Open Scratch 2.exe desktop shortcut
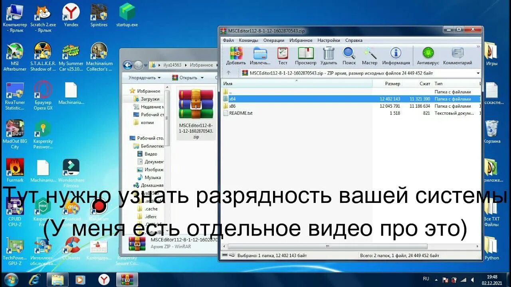This screenshot has width=511, height=287. pos(43,18)
